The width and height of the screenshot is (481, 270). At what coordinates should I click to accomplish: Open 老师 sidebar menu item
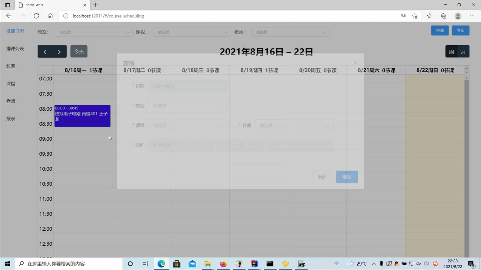[11, 101]
